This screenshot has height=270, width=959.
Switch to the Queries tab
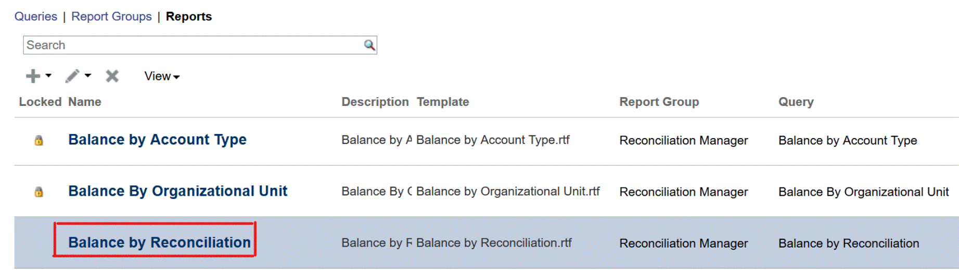pyautogui.click(x=35, y=17)
